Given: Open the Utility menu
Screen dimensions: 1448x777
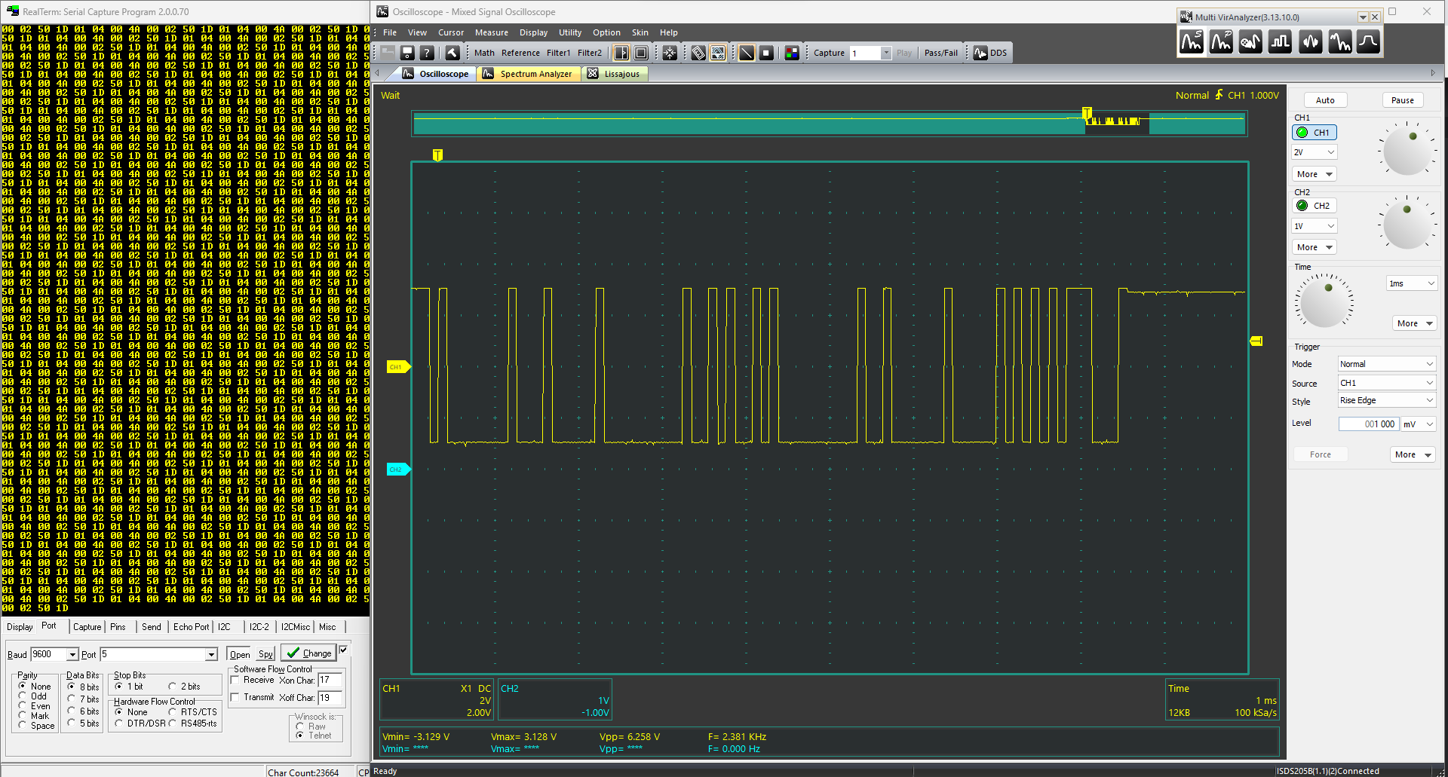Looking at the screenshot, I should (570, 32).
